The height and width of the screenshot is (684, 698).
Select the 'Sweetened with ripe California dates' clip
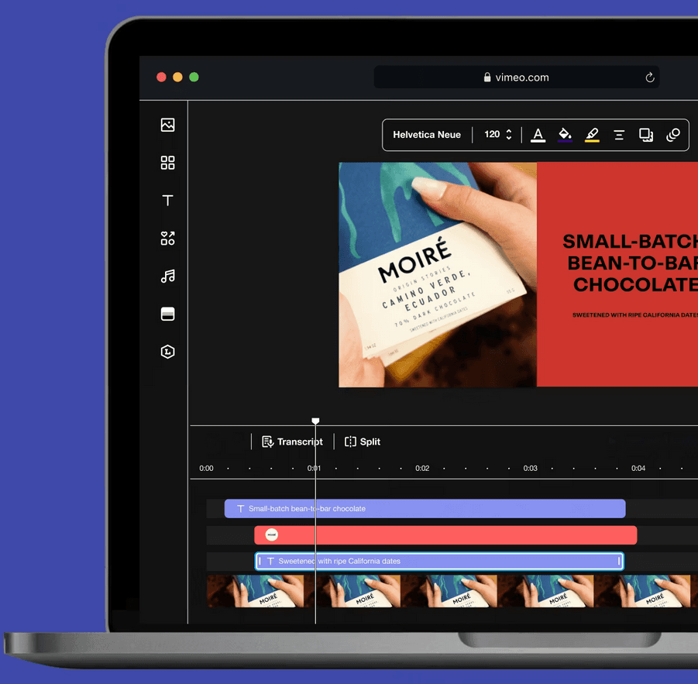click(439, 561)
